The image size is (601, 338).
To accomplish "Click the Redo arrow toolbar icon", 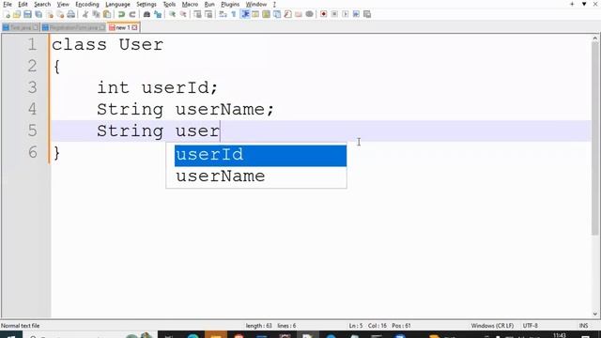I will click(x=132, y=15).
